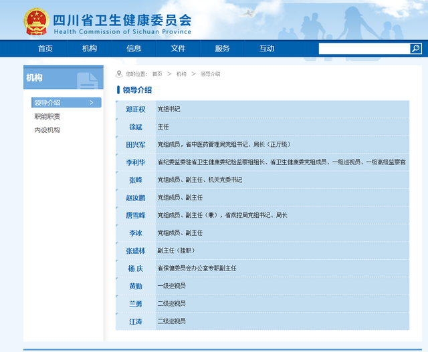The height and width of the screenshot is (352, 428).
Task: Open the 首页 navigation menu
Action: 45,49
